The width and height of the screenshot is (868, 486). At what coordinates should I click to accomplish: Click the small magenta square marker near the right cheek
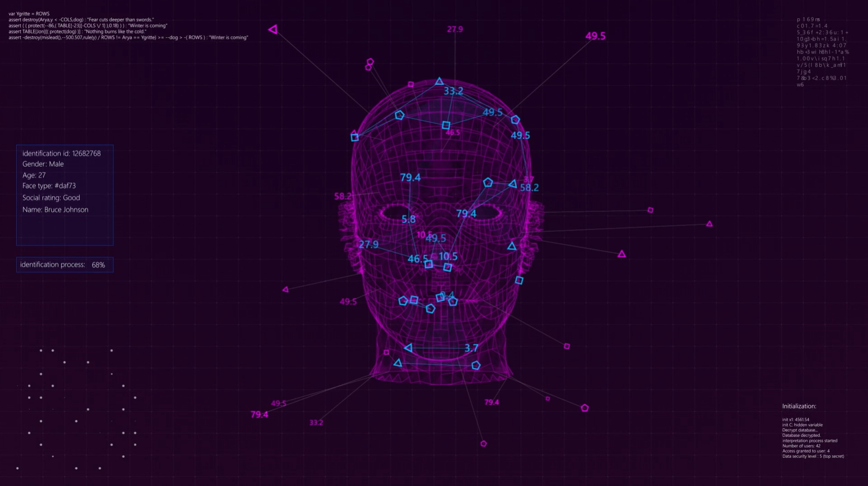pos(650,210)
